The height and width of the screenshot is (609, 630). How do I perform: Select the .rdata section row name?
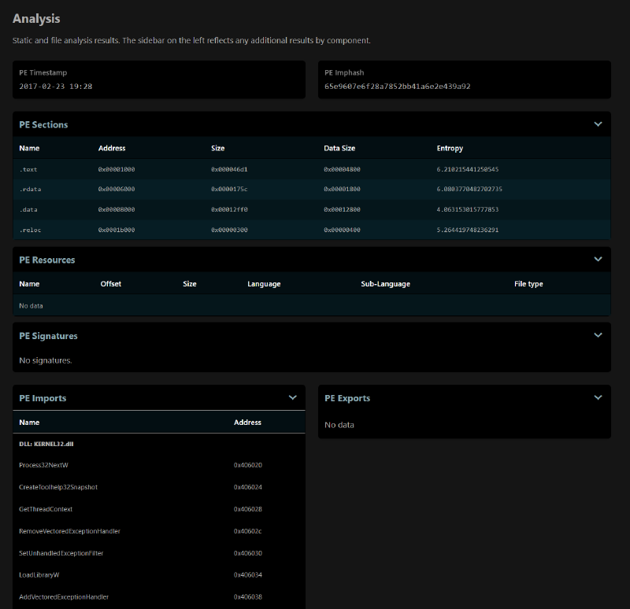click(x=30, y=190)
